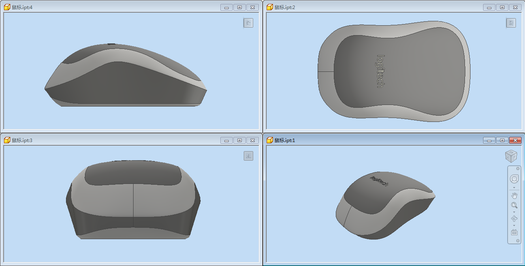Activate the 鼠标.ipt:3 window title
The height and width of the screenshot is (266, 525).
22,140
